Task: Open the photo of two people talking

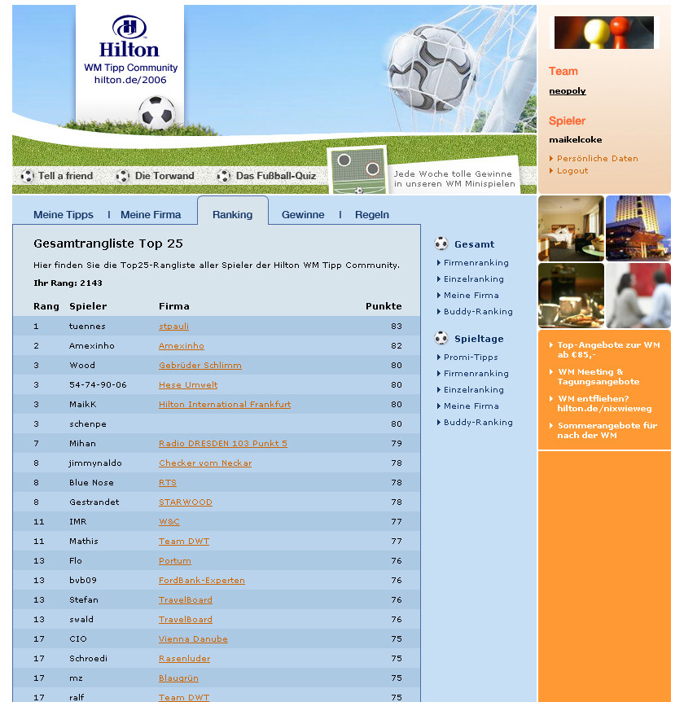Action: [638, 296]
